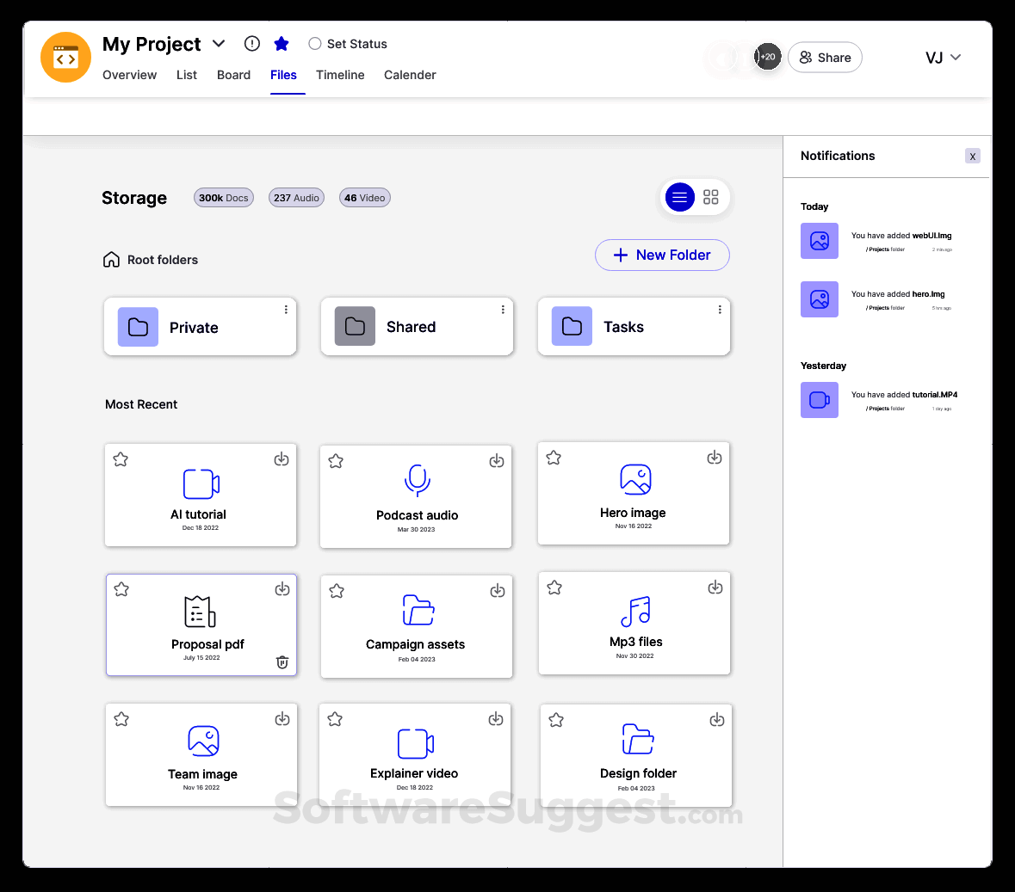Image resolution: width=1015 pixels, height=892 pixels.
Task: Open the Board tab
Action: coord(233,75)
